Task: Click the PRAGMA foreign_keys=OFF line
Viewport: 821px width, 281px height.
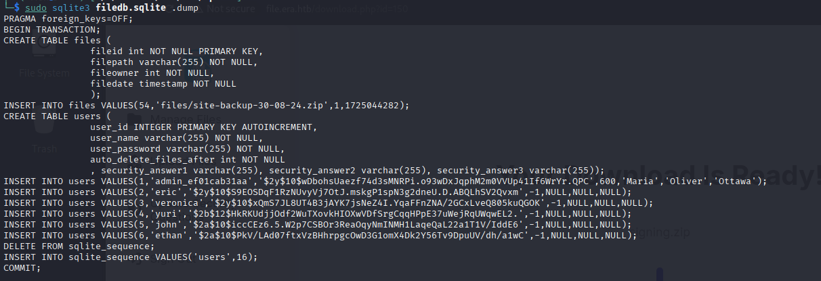Action: [68, 19]
